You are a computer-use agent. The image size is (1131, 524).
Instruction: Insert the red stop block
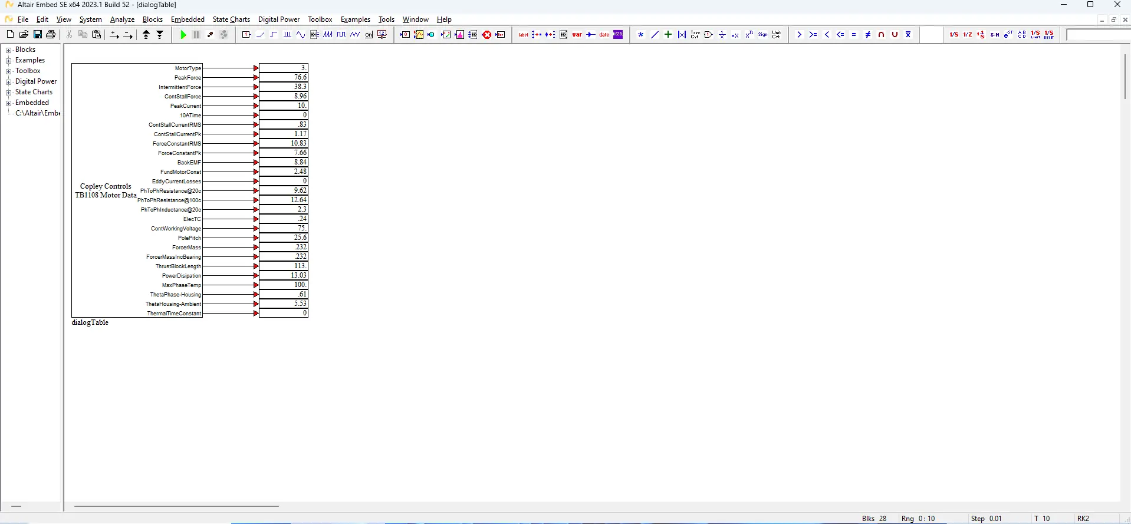(486, 35)
